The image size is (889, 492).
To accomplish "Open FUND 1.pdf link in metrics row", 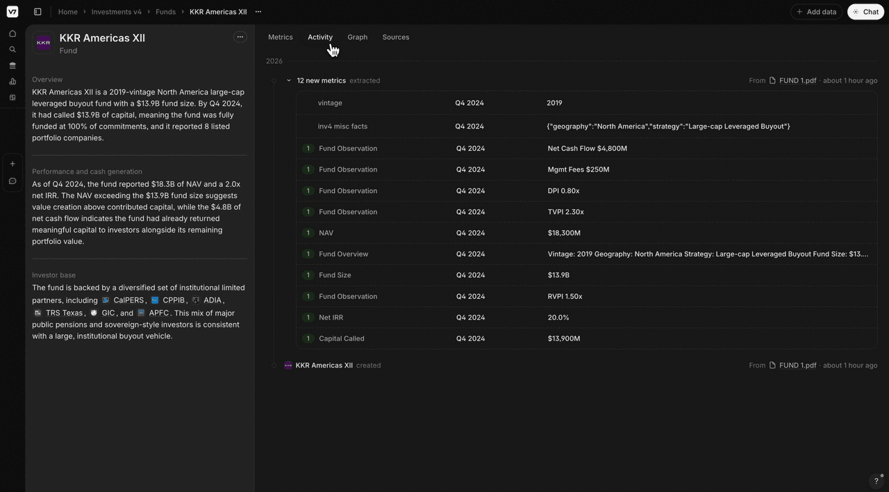I will (x=798, y=81).
